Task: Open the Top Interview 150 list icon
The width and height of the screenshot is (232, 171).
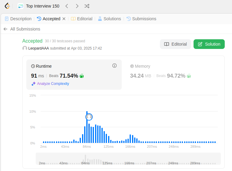Action: tap(21, 6)
